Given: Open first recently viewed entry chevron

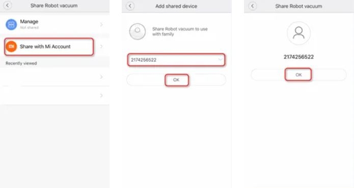Looking at the screenshot, I should coord(101,77).
